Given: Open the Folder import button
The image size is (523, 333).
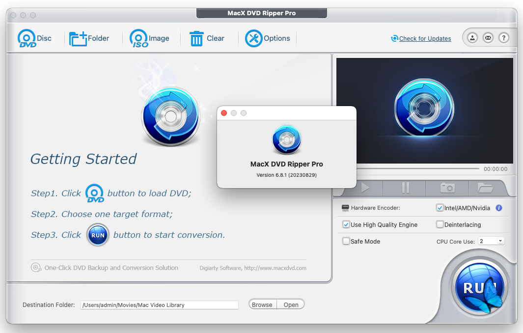Looking at the screenshot, I should click(x=79, y=38).
